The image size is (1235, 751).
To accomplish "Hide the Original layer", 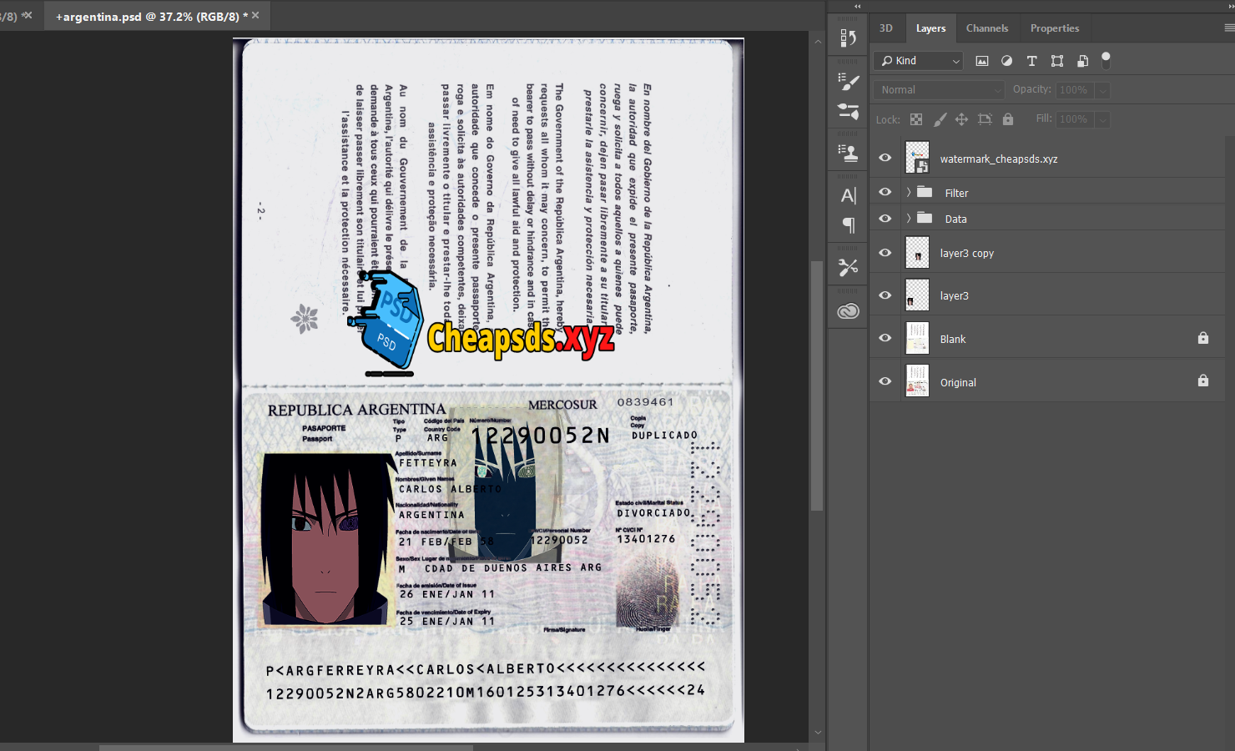I will tap(885, 381).
